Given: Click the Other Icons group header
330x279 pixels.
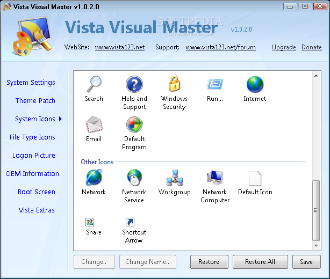Looking at the screenshot, I should (x=97, y=162).
